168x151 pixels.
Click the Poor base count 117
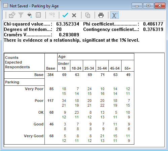point(51,101)
